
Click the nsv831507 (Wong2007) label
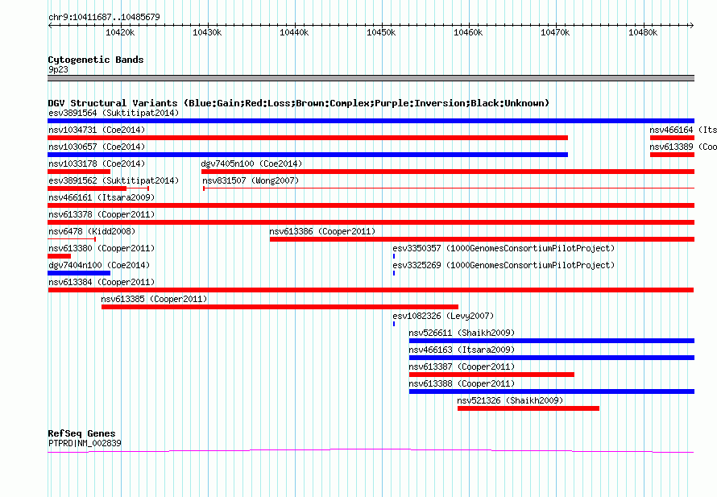point(251,180)
